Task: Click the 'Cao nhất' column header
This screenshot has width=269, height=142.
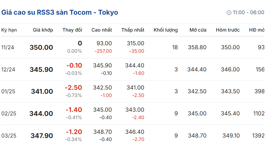Action: (x=102, y=30)
